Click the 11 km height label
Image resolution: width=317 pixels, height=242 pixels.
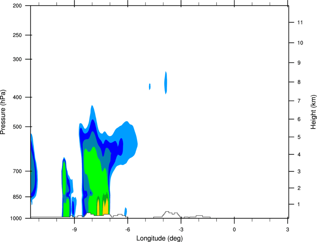(x=300, y=22)
